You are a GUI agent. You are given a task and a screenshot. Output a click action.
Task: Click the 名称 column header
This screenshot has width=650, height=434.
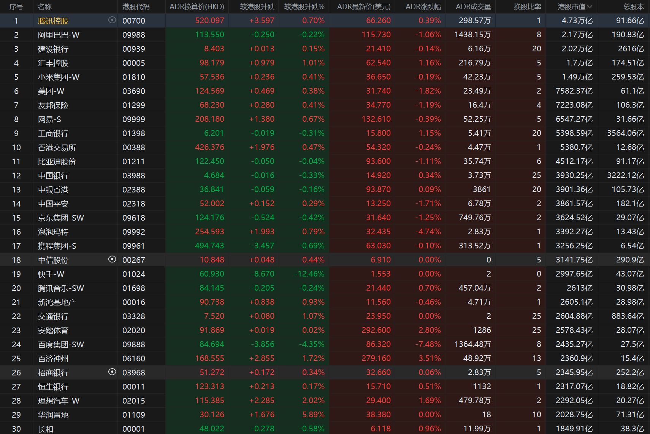coord(45,7)
